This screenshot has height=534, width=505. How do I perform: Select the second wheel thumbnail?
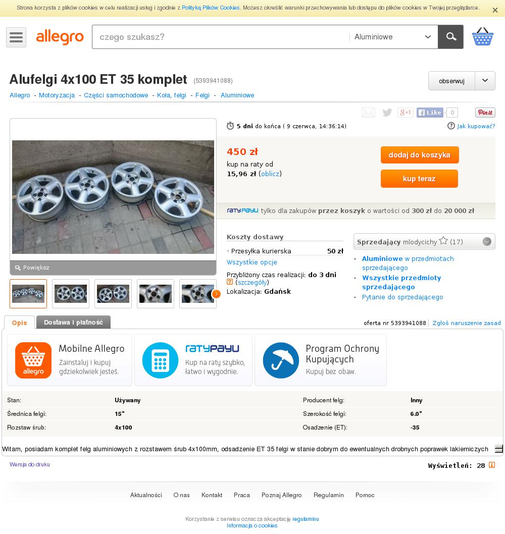[x=71, y=294]
